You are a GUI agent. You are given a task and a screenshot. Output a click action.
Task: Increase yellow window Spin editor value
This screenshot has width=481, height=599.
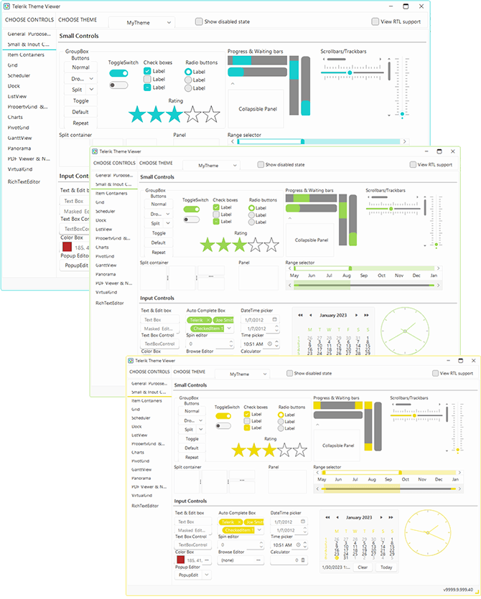(261, 542)
